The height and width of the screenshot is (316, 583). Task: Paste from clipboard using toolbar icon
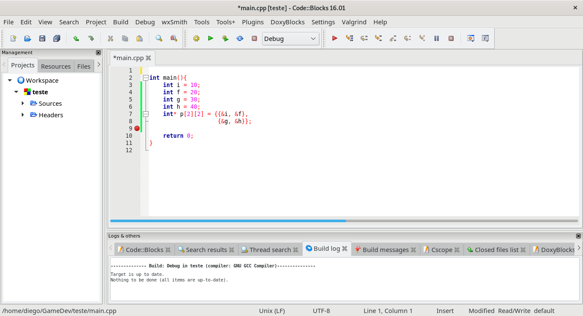click(140, 38)
